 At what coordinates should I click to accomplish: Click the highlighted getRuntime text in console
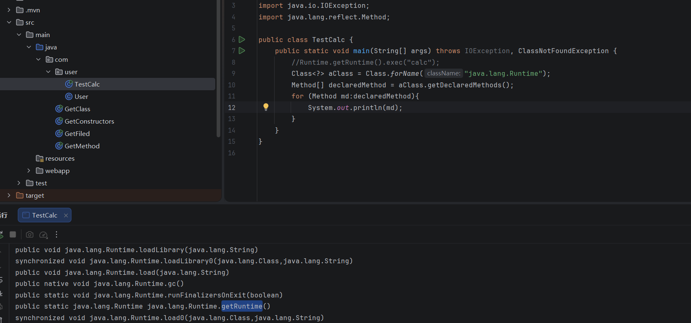click(x=242, y=306)
